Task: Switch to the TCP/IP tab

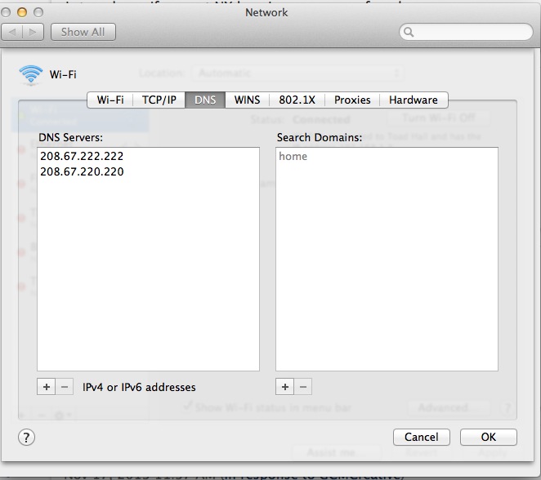Action: pyautogui.click(x=159, y=100)
